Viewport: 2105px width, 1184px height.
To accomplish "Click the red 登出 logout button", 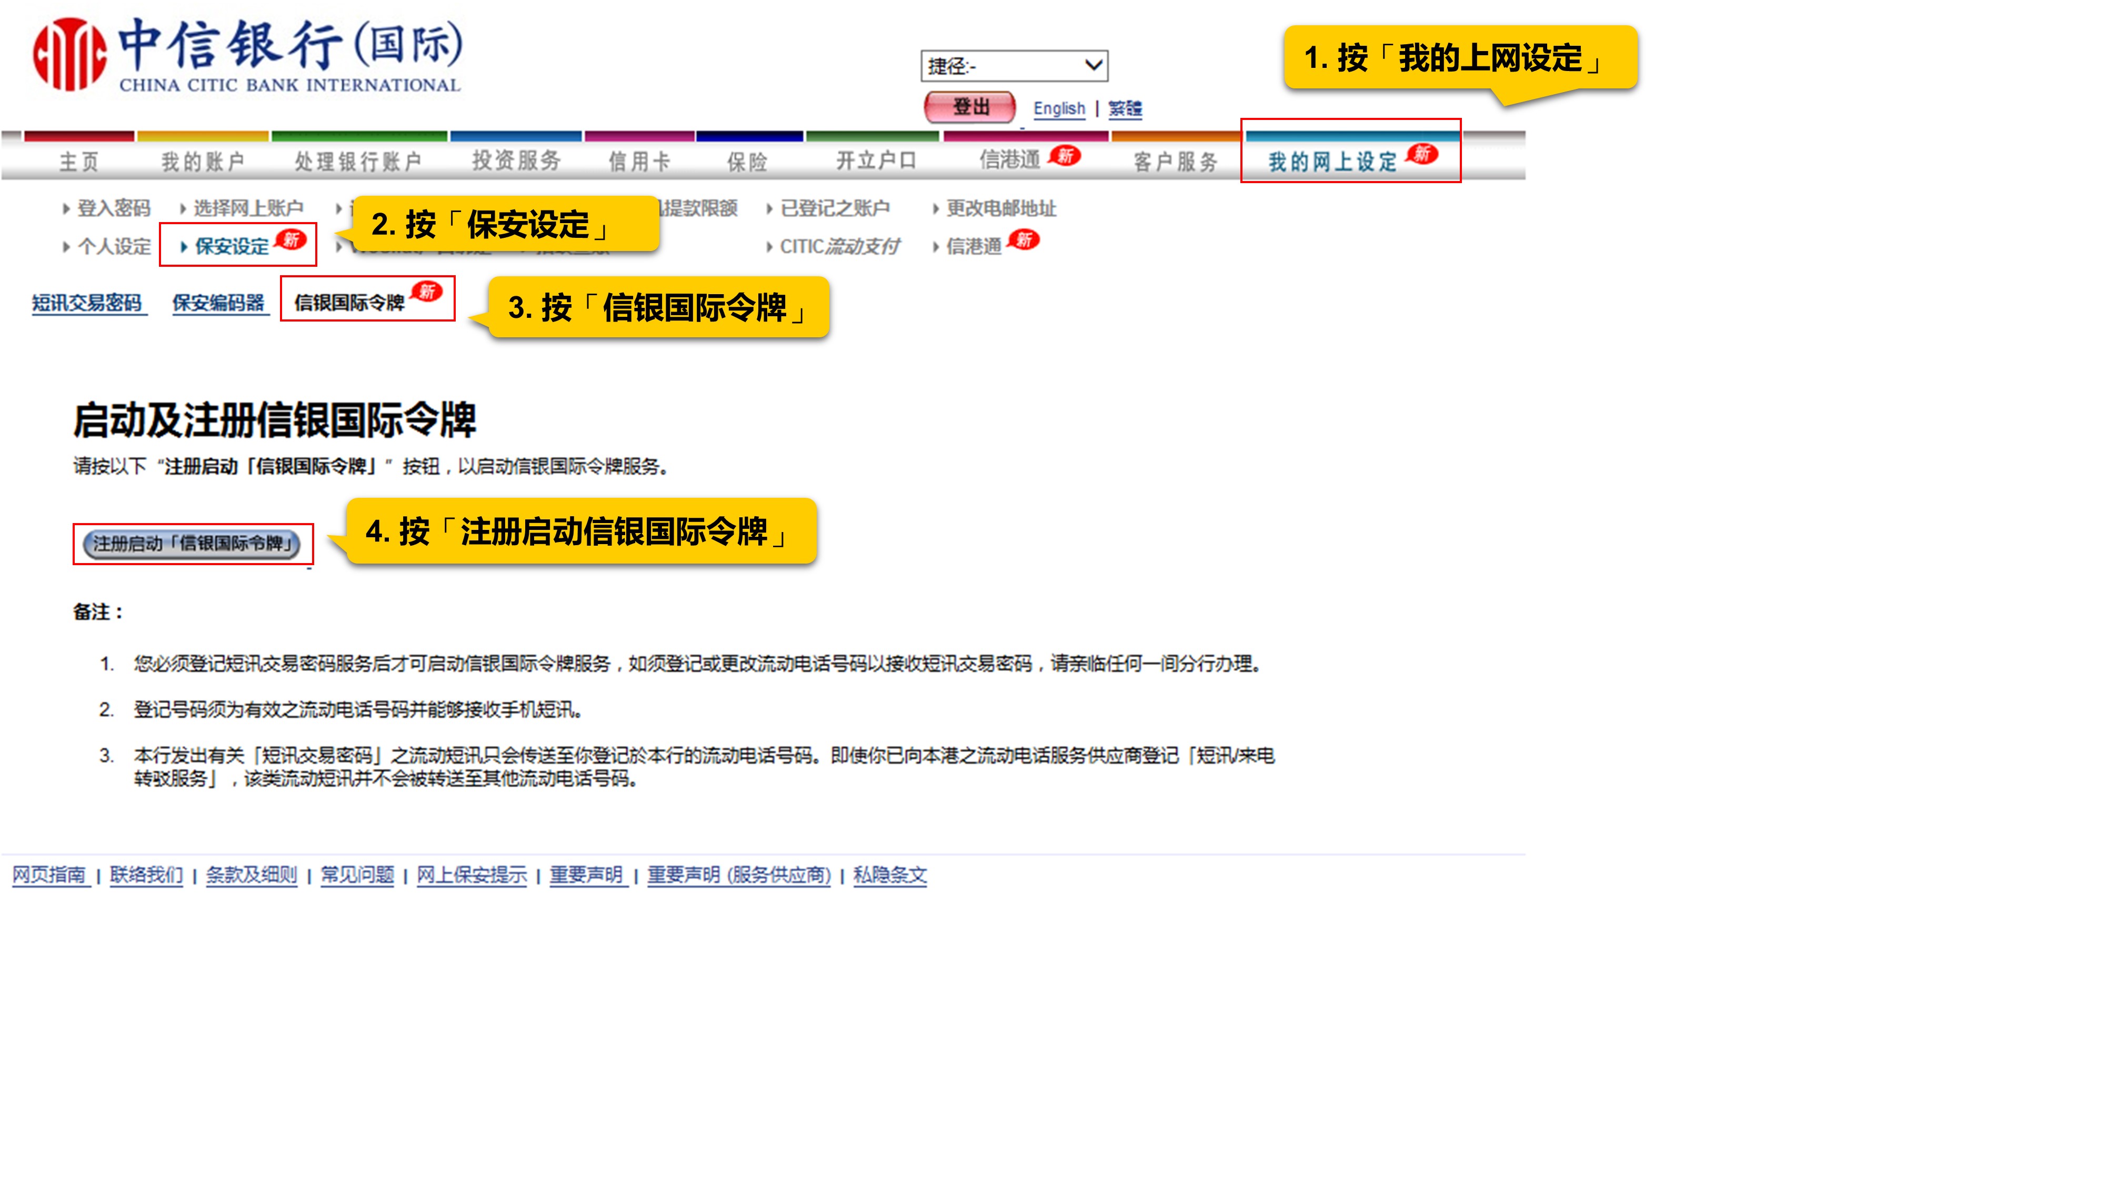I will click(x=970, y=107).
